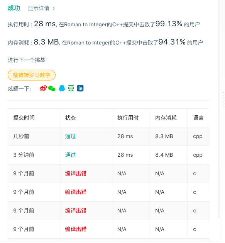Click 执行用时 column header
Image resolution: width=225 pixels, height=243 pixels.
[128, 118]
